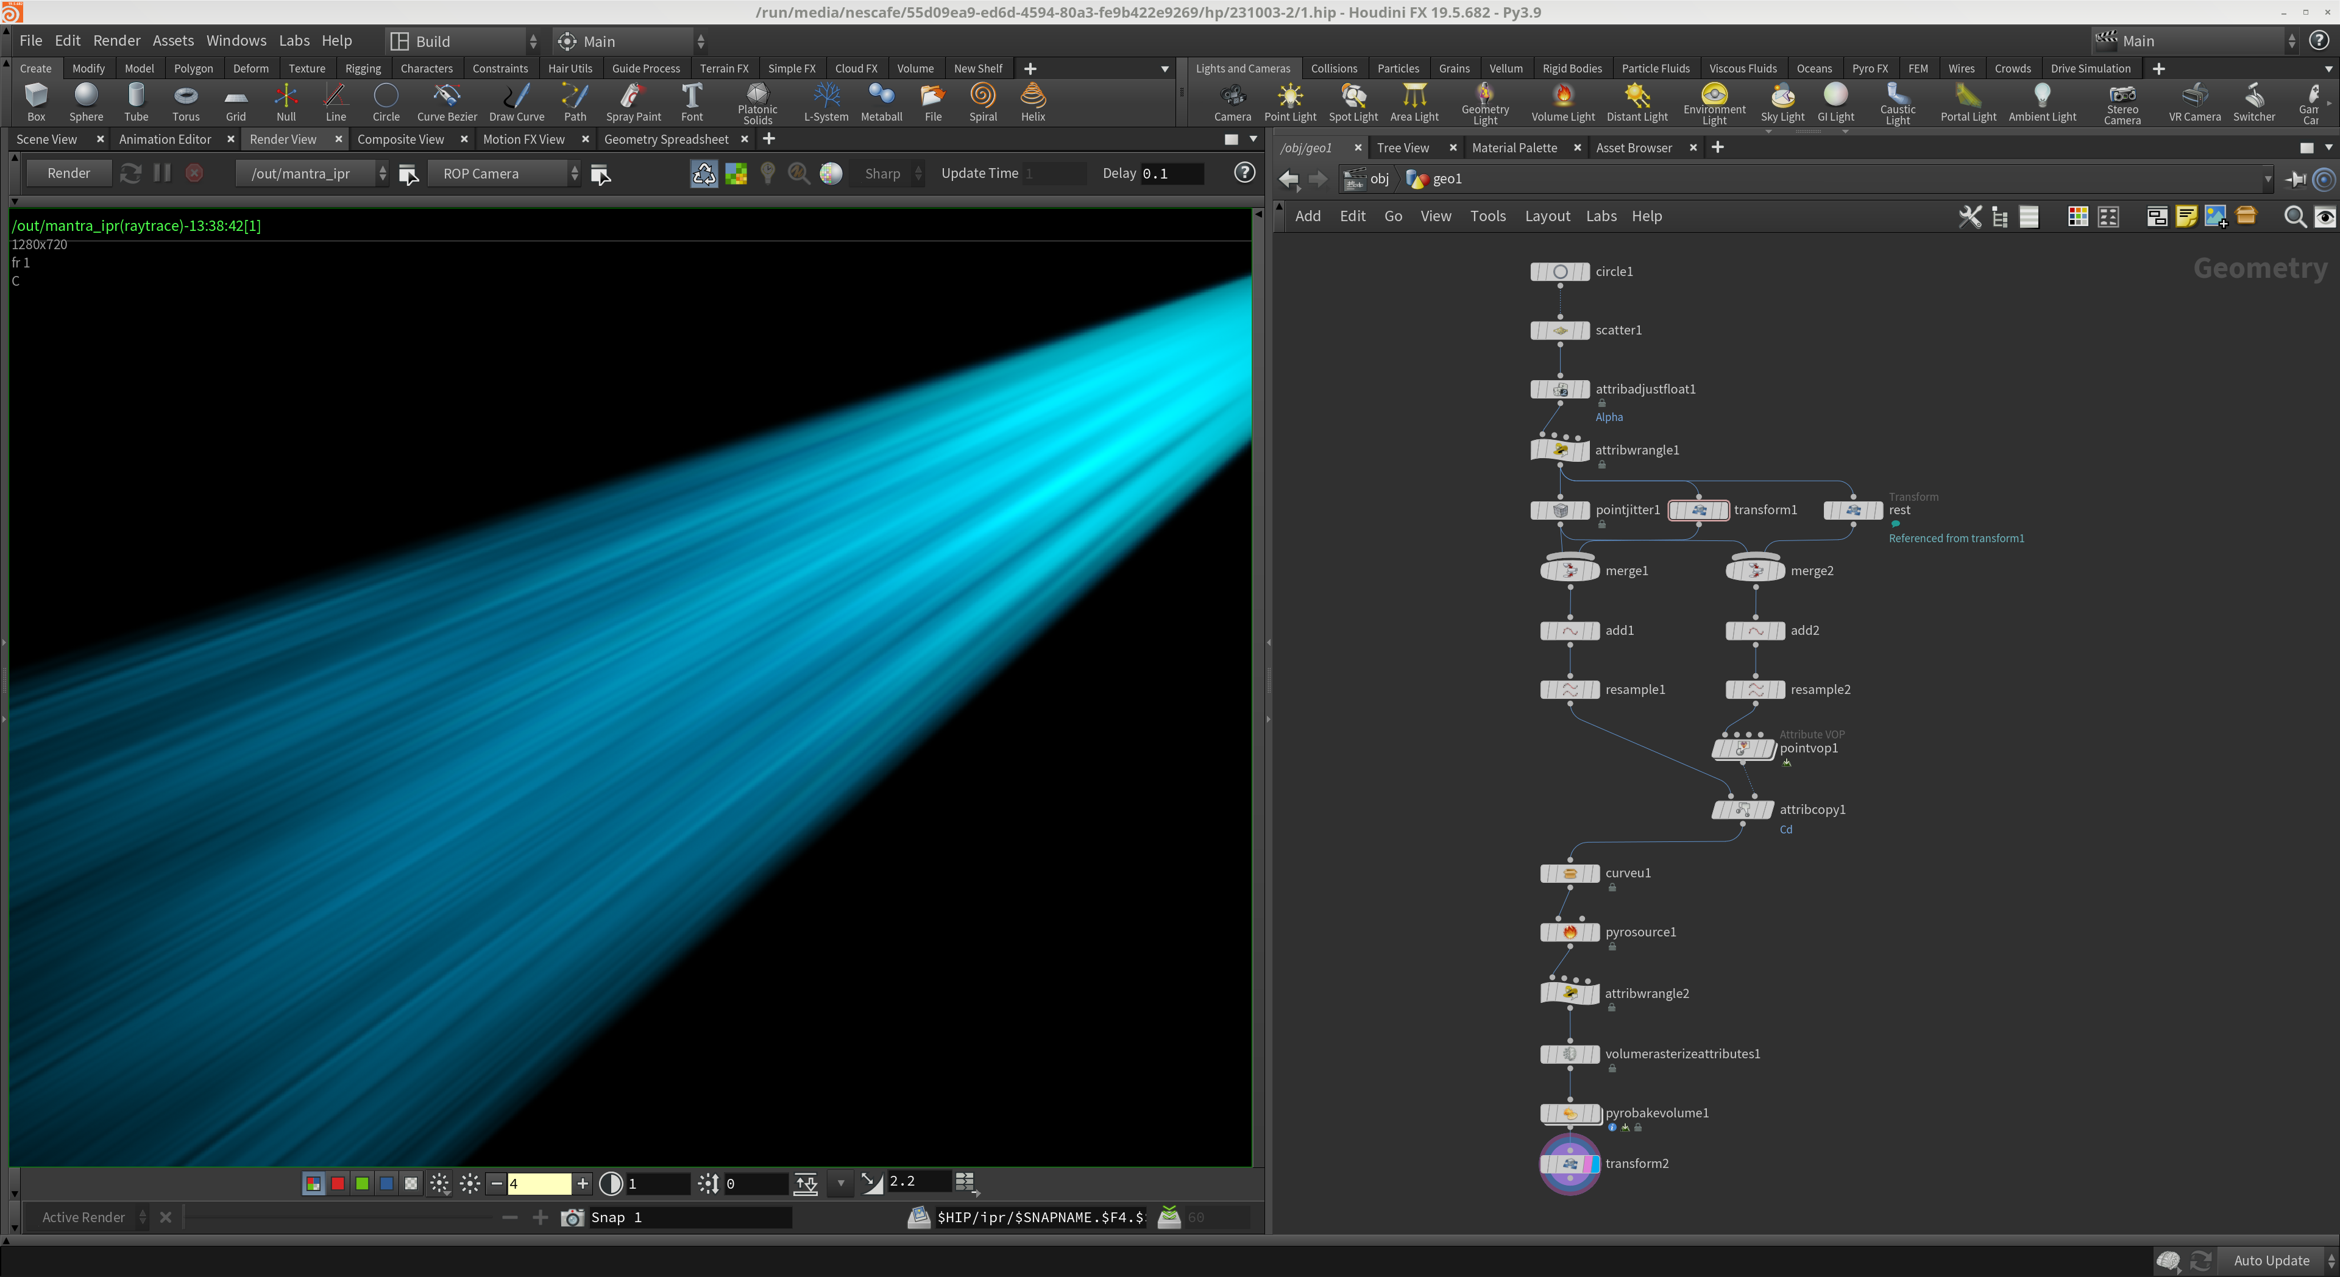Click the render snapshot camera icon
The image size is (2340, 1277).
click(x=572, y=1217)
